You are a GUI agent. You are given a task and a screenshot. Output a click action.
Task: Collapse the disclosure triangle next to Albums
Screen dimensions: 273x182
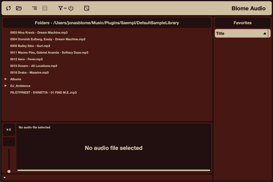5,79
